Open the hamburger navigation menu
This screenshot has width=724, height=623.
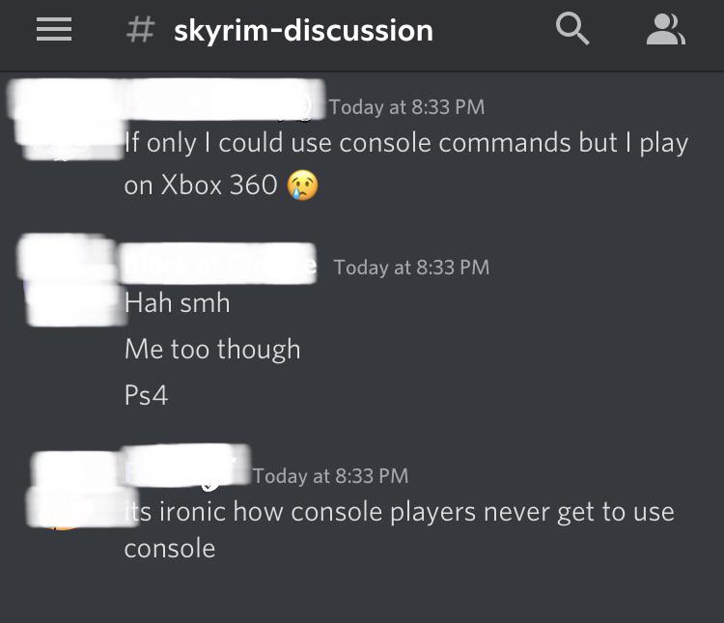pos(54,29)
